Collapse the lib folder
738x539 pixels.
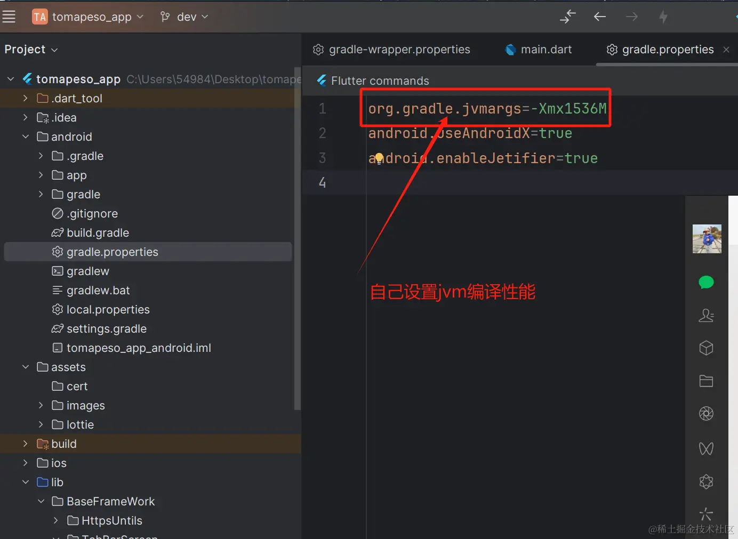[x=25, y=482]
